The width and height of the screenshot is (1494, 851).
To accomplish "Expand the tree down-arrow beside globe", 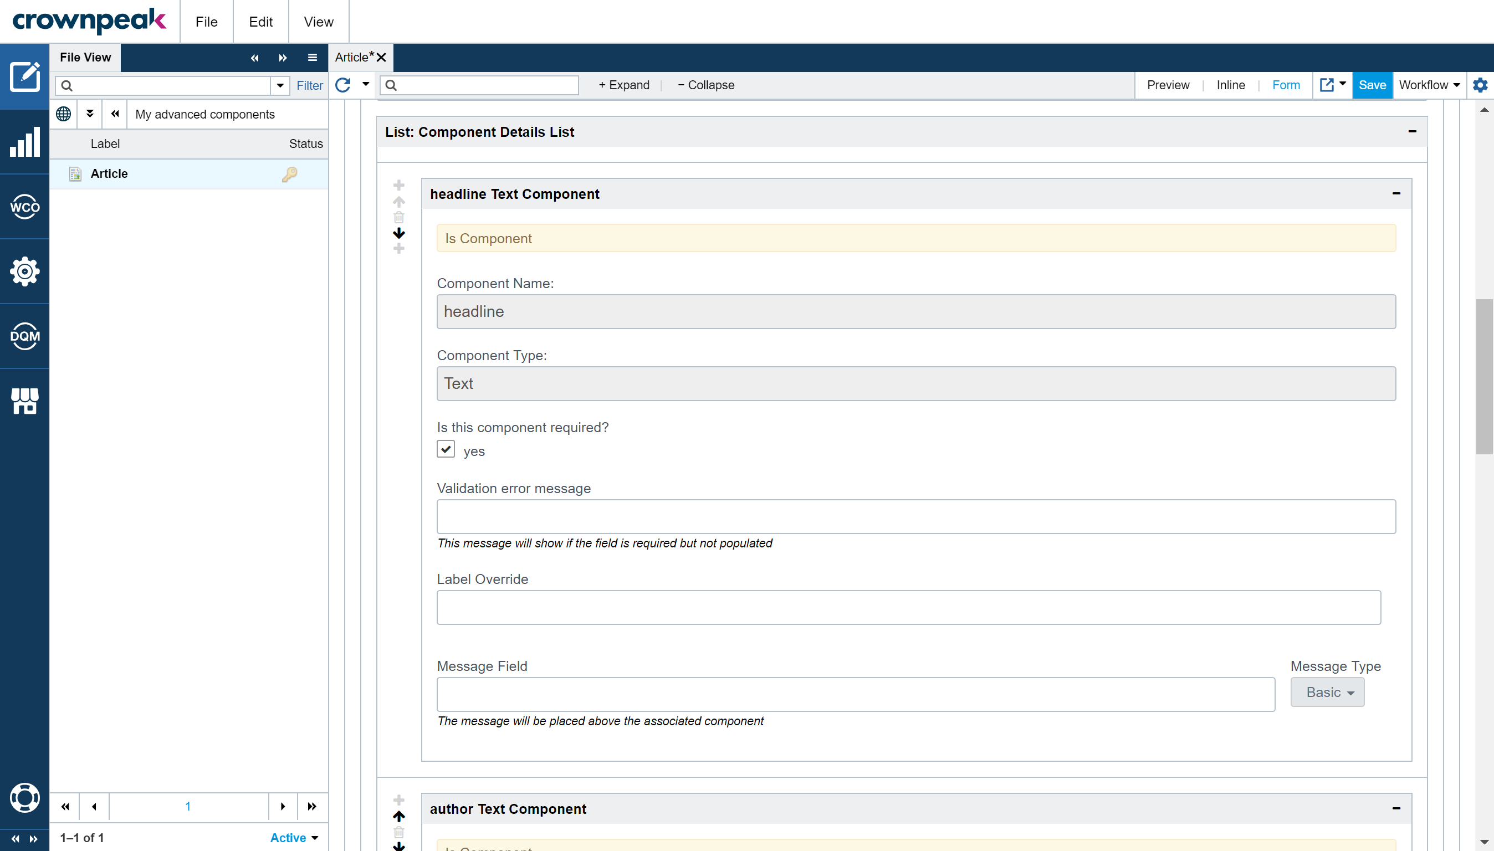I will [x=90, y=114].
